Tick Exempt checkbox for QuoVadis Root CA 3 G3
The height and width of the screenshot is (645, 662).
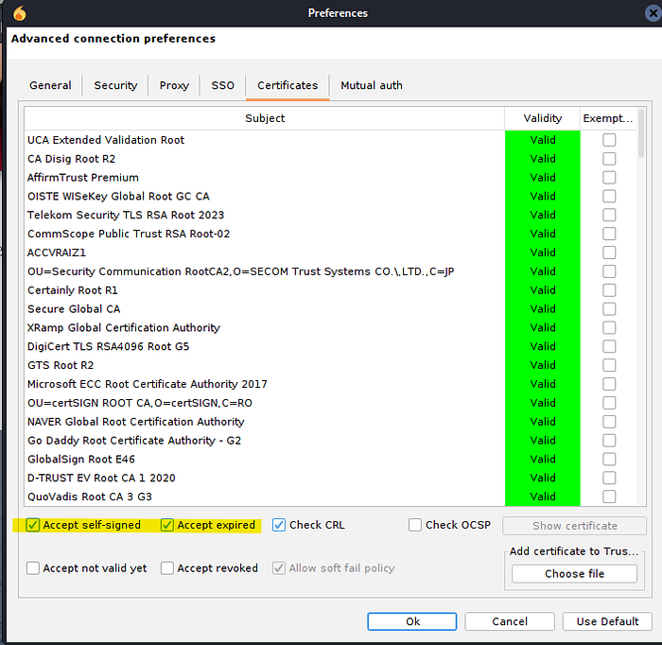(x=609, y=497)
